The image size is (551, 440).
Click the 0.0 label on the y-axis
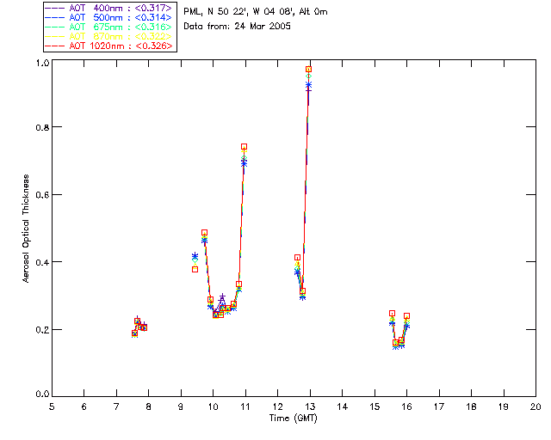pos(41,396)
